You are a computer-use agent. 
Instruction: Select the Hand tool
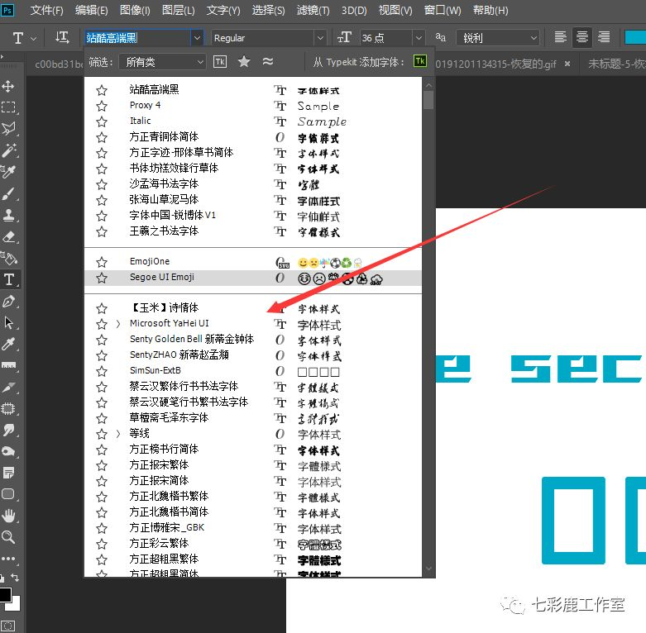coord(8,516)
